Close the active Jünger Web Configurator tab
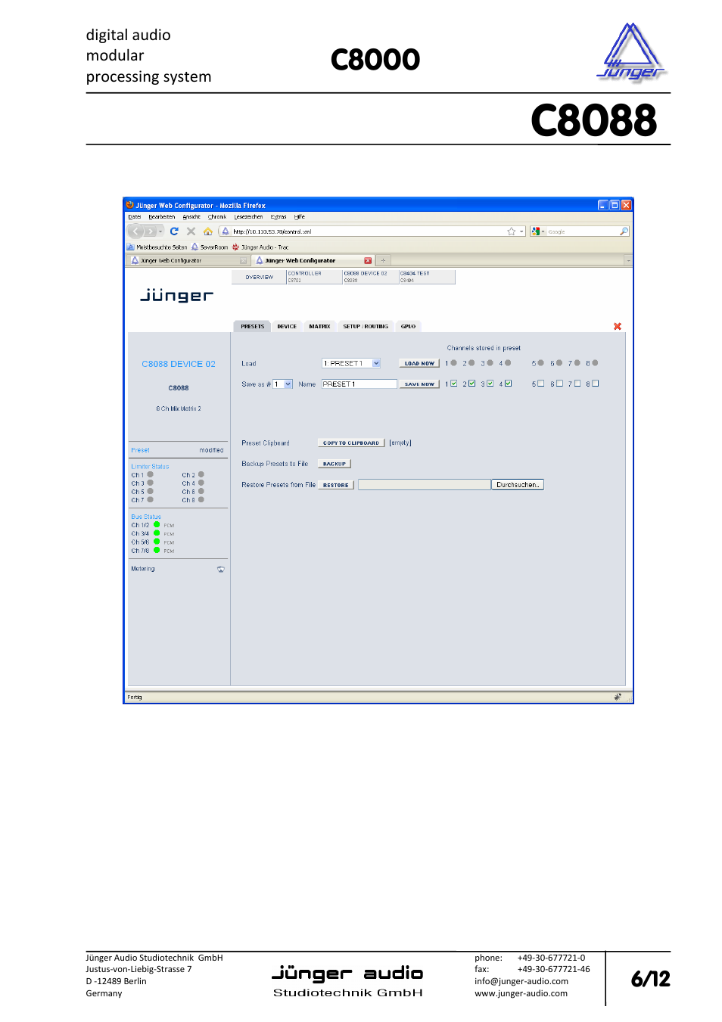722x1022 pixels. tap(368, 260)
